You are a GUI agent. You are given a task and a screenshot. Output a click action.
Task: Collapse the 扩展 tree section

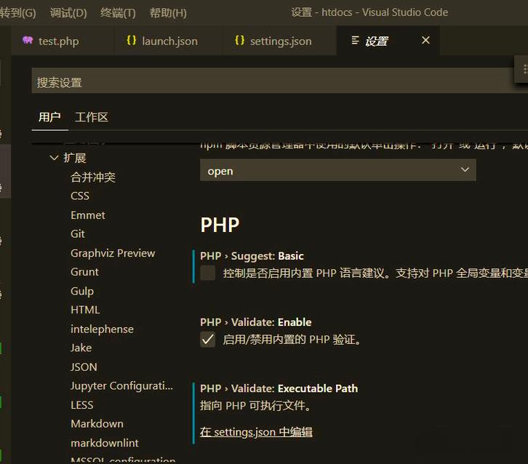point(54,158)
